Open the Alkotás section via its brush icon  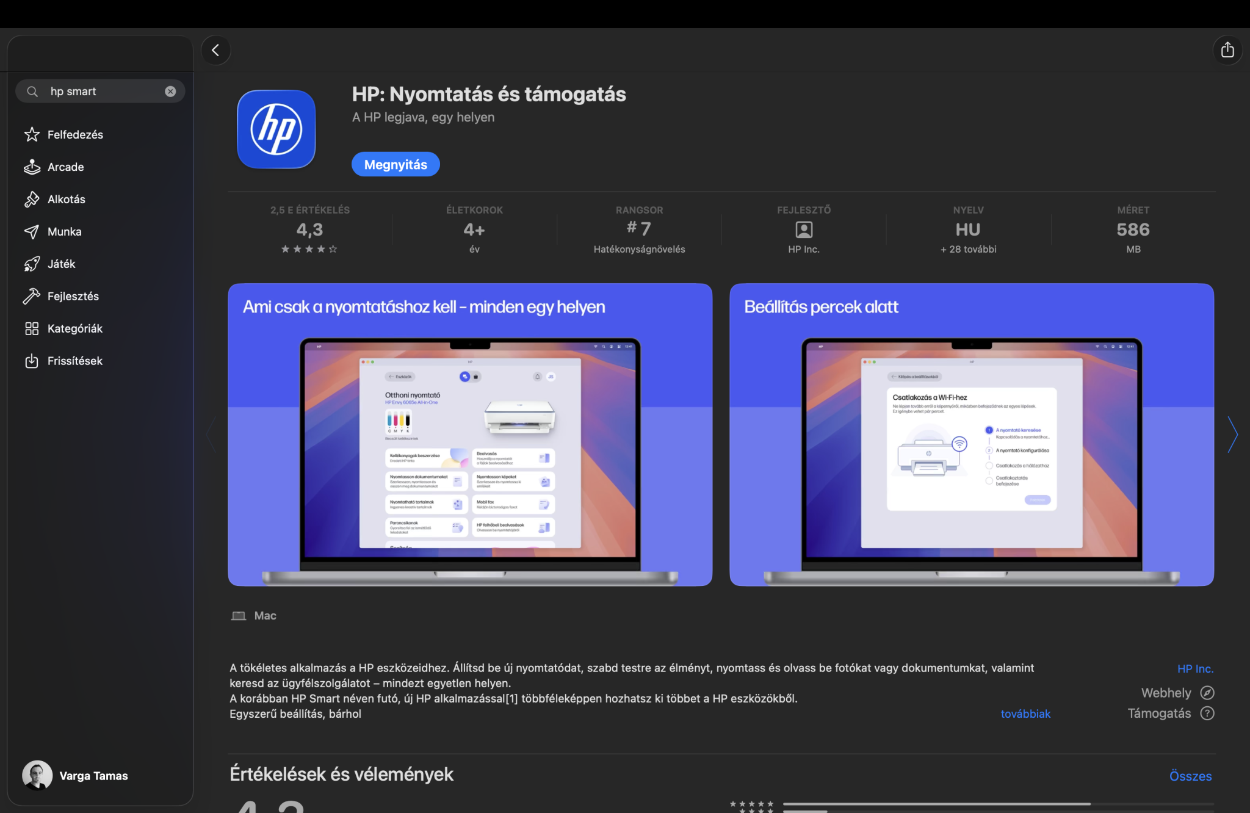[x=32, y=199]
